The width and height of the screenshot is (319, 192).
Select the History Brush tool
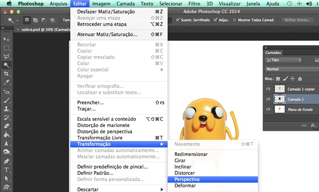tap(6, 117)
